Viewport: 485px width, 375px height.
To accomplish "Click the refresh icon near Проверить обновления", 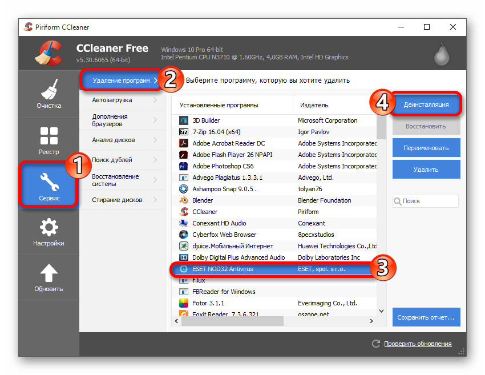I will pos(376,344).
